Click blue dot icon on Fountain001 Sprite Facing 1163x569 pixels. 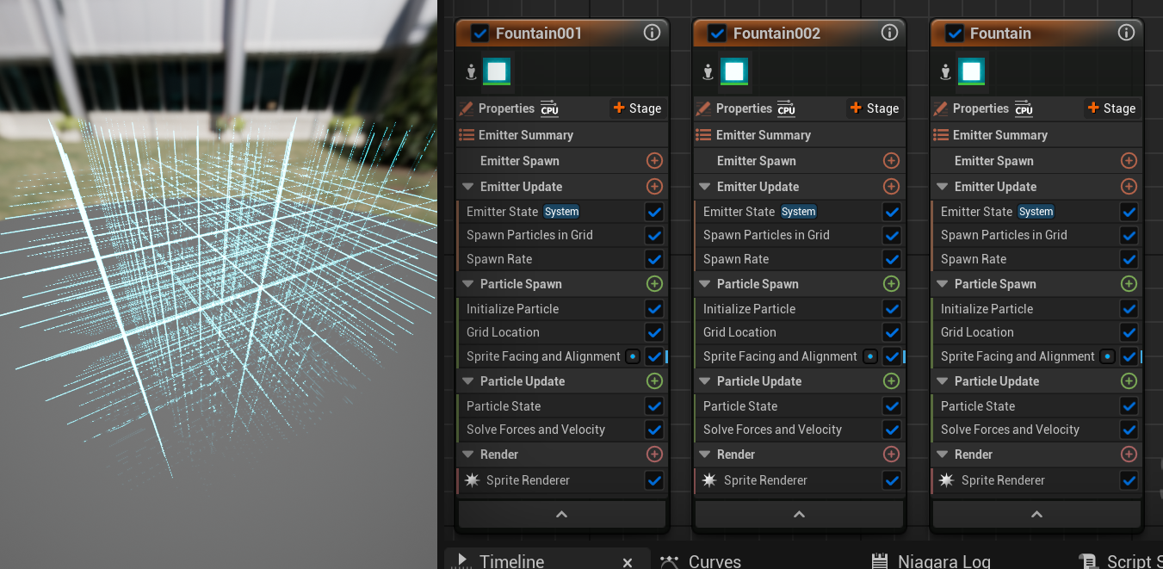[x=633, y=356]
